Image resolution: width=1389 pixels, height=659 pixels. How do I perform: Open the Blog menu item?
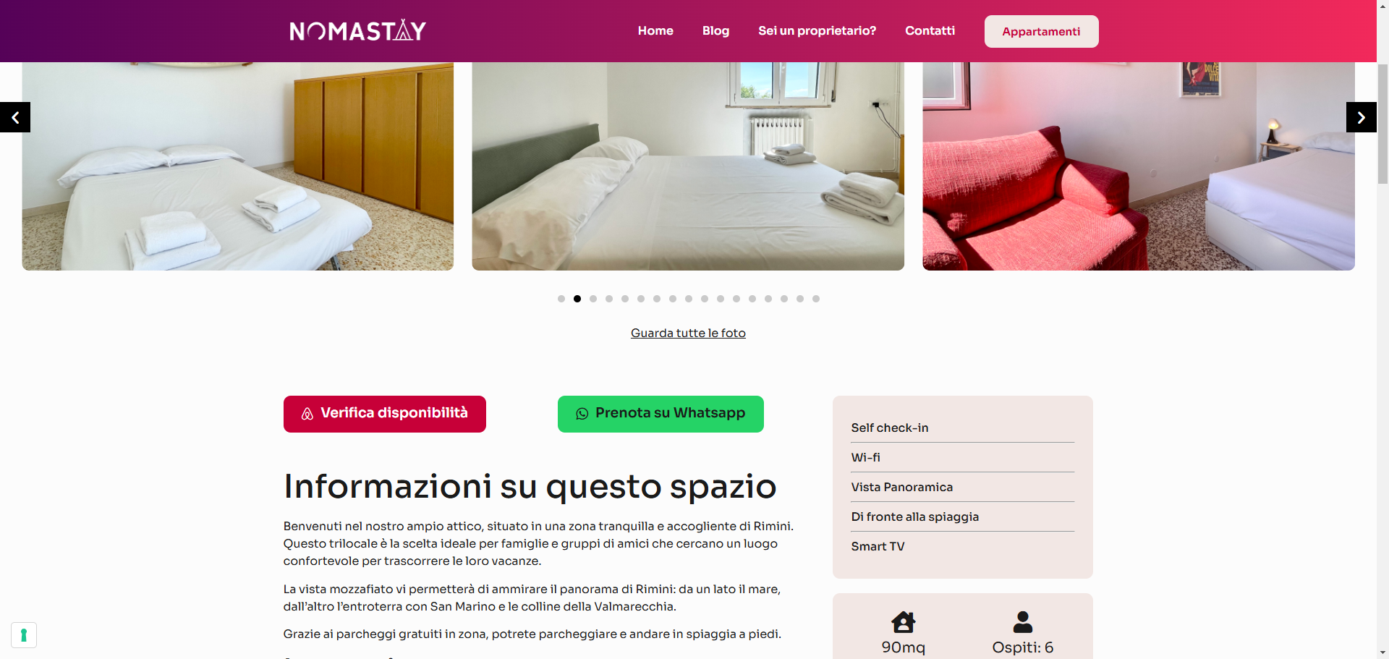(715, 31)
